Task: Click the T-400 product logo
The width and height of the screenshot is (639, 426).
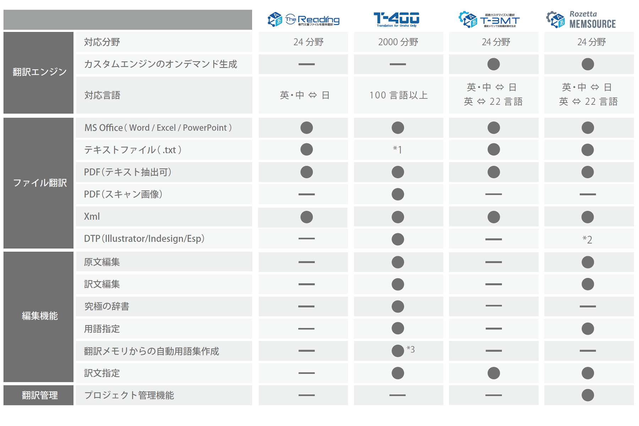Action: pyautogui.click(x=397, y=20)
